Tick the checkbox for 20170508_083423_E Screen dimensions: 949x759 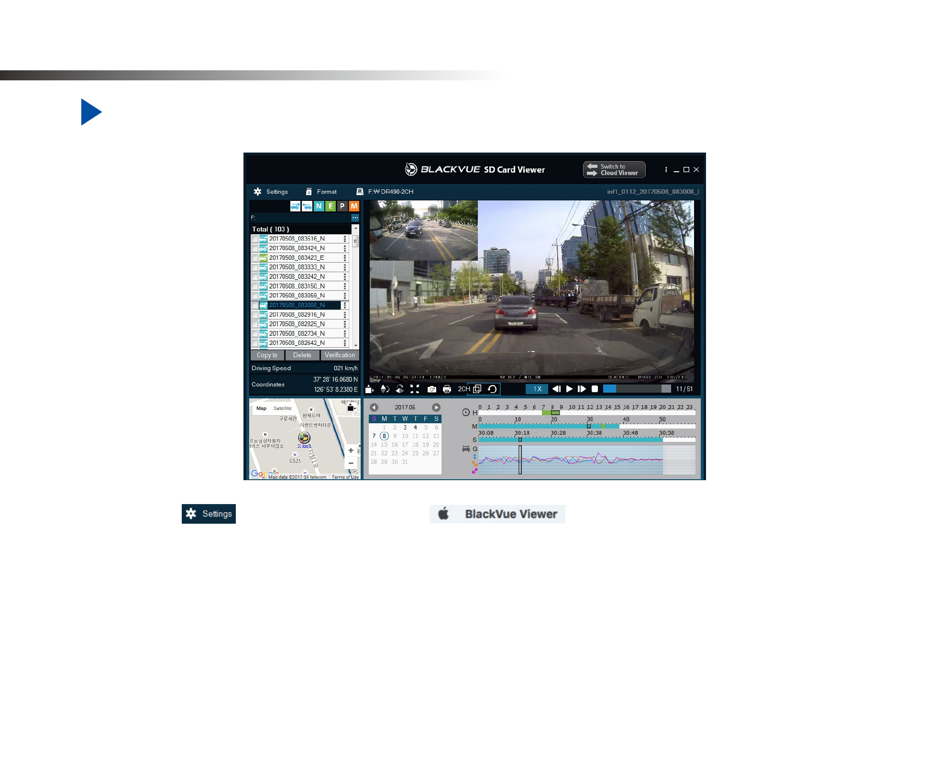click(x=254, y=258)
